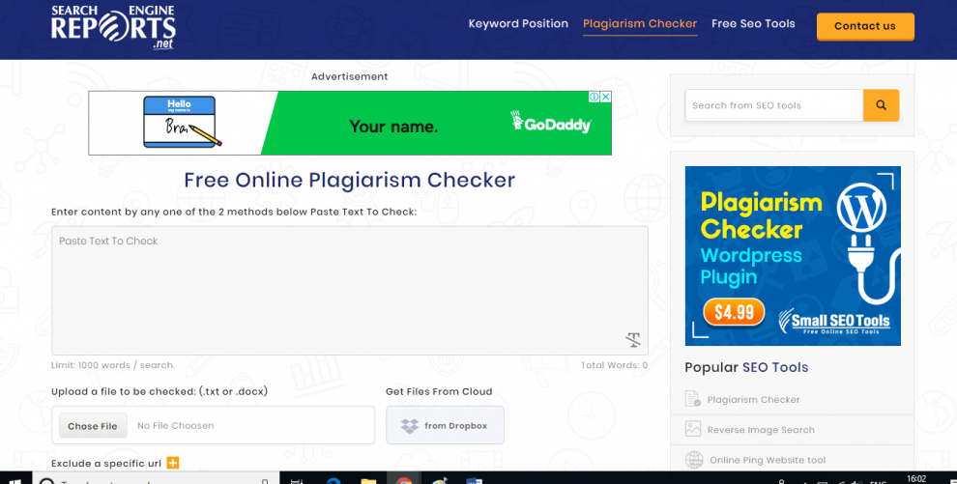Click the orange search magnifier button
957x484 pixels.
click(x=881, y=105)
